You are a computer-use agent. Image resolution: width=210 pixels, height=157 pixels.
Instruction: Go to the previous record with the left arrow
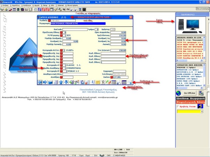click(x=40, y=82)
